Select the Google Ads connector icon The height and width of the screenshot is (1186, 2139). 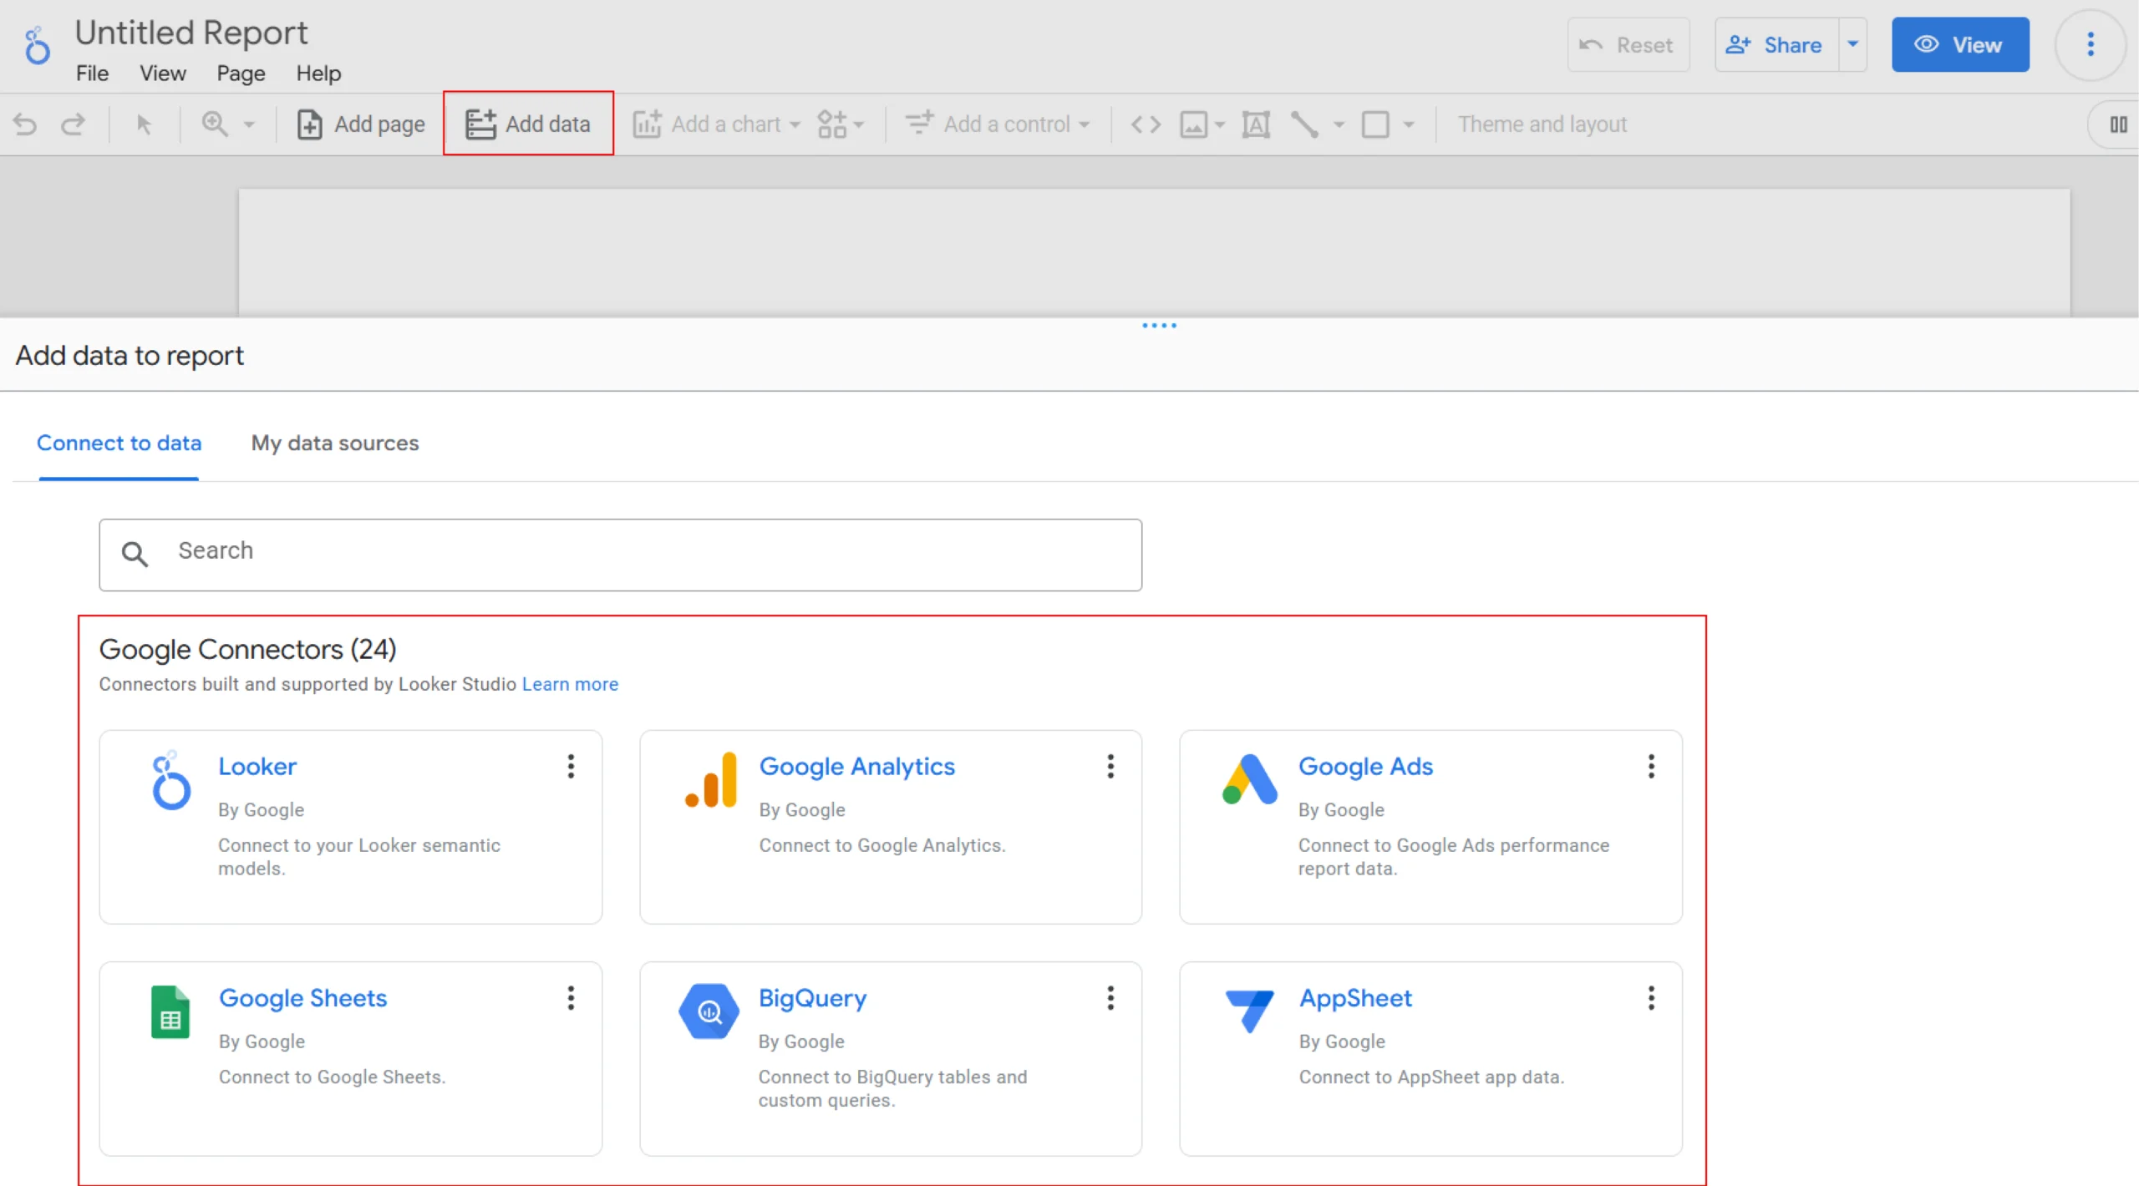click(x=1249, y=780)
